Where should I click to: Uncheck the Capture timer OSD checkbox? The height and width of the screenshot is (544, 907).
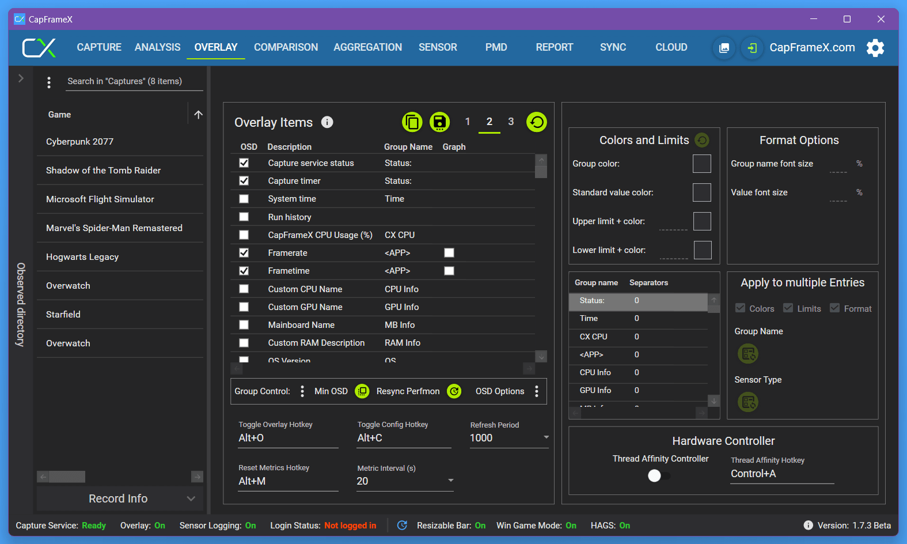pos(244,181)
